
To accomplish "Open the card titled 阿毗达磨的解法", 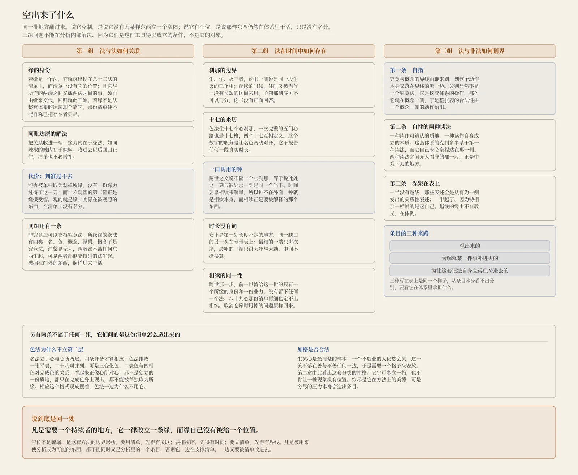I will pos(108,145).
